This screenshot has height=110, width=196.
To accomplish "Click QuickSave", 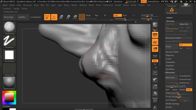I will (x=118, y=2).
